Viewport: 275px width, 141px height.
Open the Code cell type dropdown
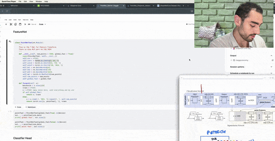coord(42,24)
